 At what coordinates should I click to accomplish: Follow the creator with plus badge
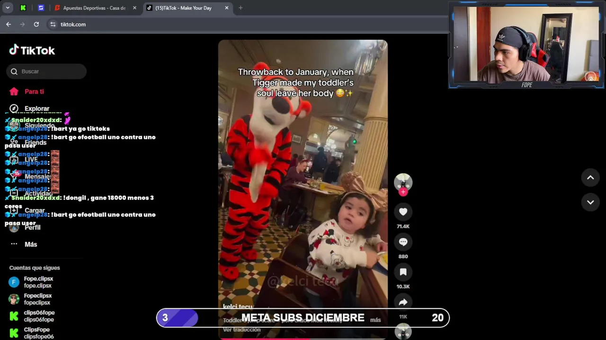tap(403, 192)
